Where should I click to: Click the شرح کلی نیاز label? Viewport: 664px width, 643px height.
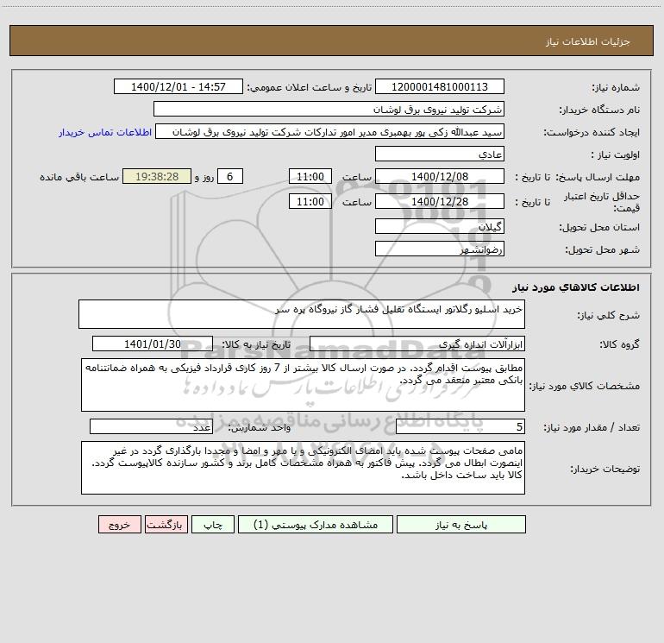click(609, 315)
